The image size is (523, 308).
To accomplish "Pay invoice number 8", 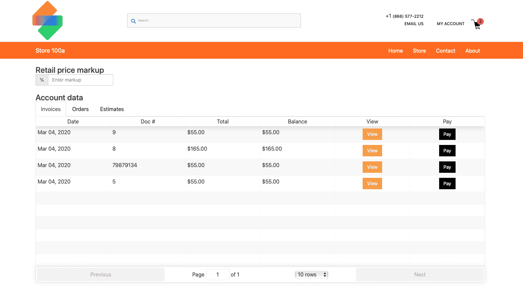I will (447, 150).
